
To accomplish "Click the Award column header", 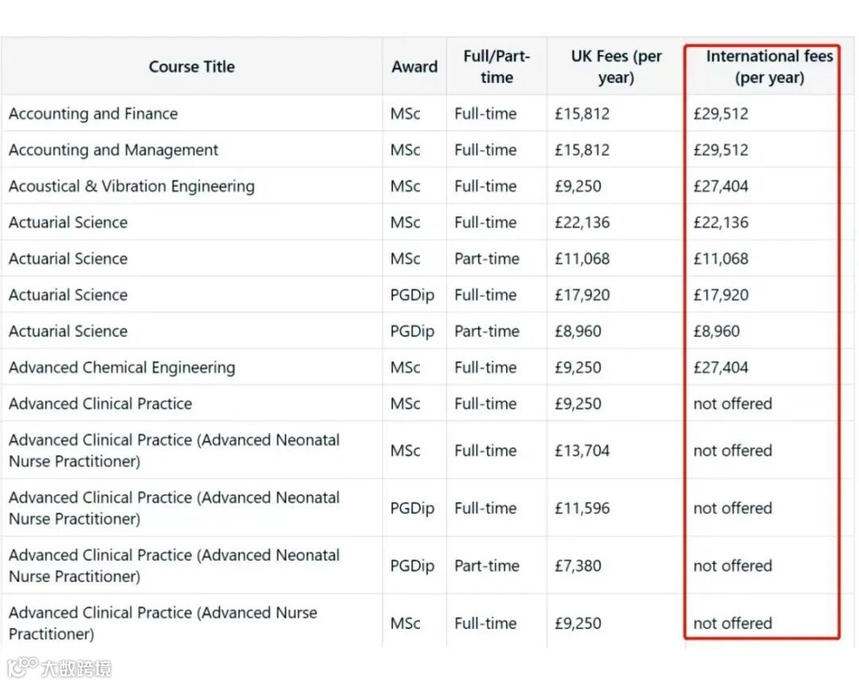I will (x=414, y=67).
